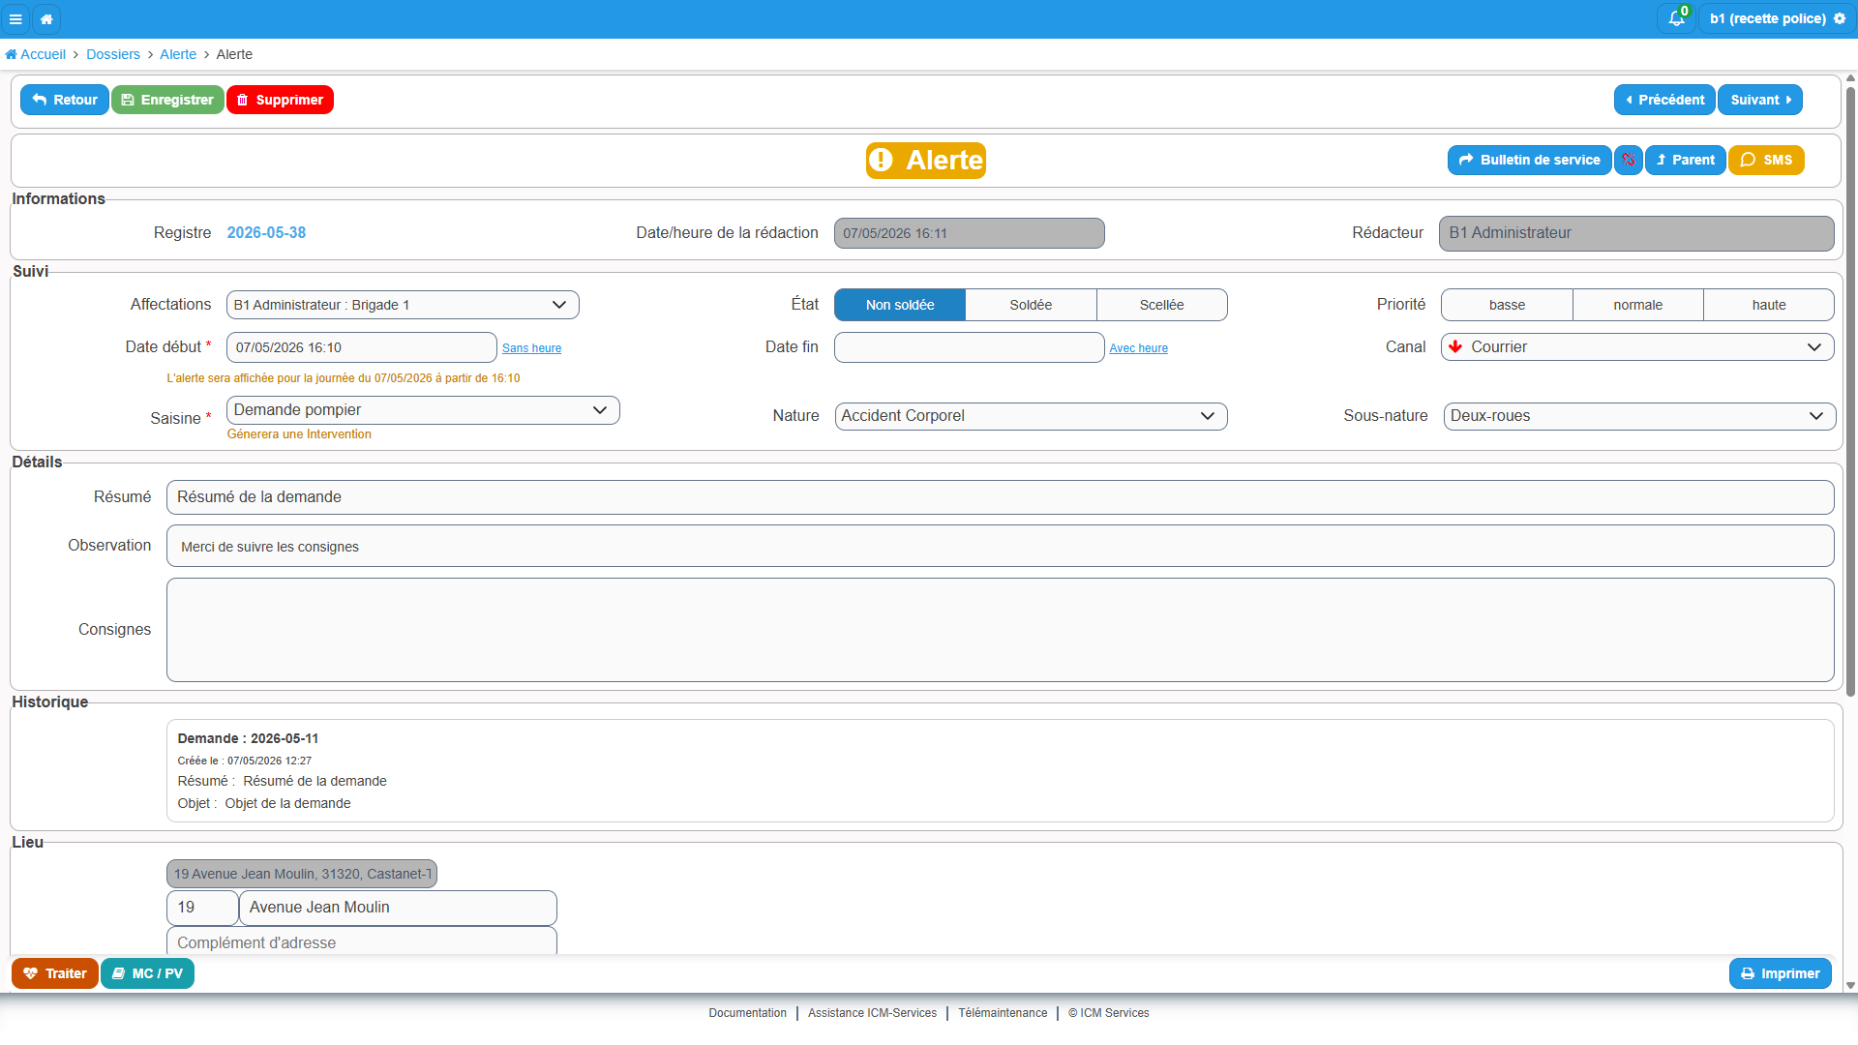This screenshot has height=1045, width=1858.
Task: Open b1 (recette police) user settings
Action: pos(1777,18)
